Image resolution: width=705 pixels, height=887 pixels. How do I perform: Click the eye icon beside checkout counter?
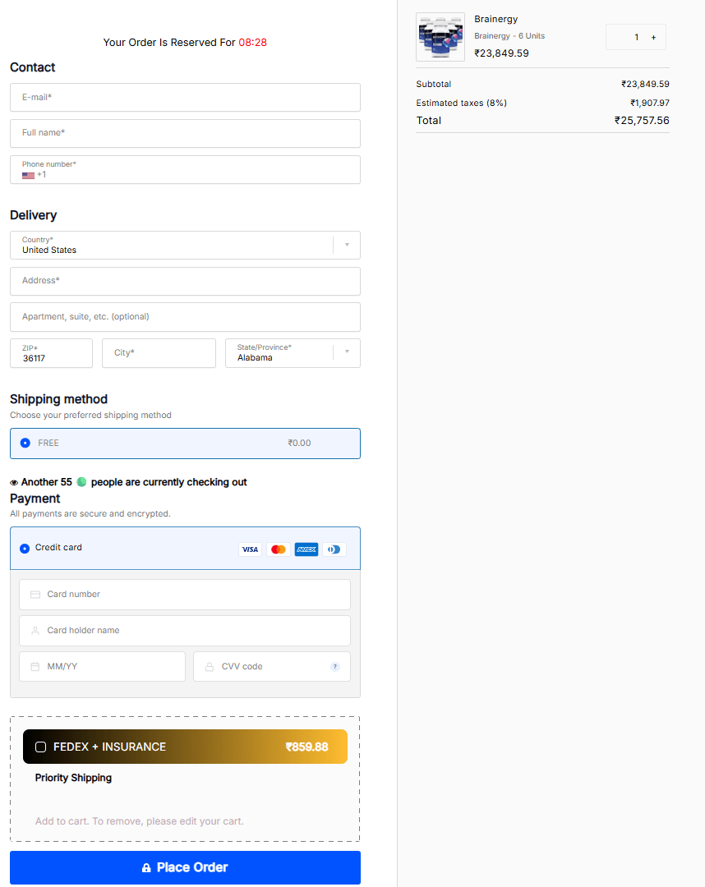(13, 482)
